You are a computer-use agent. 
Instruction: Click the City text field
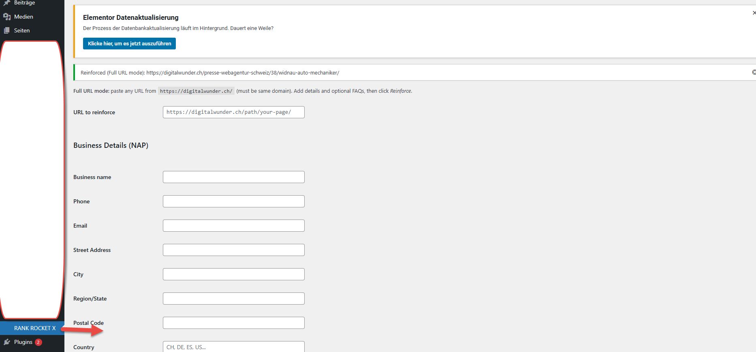(233, 274)
